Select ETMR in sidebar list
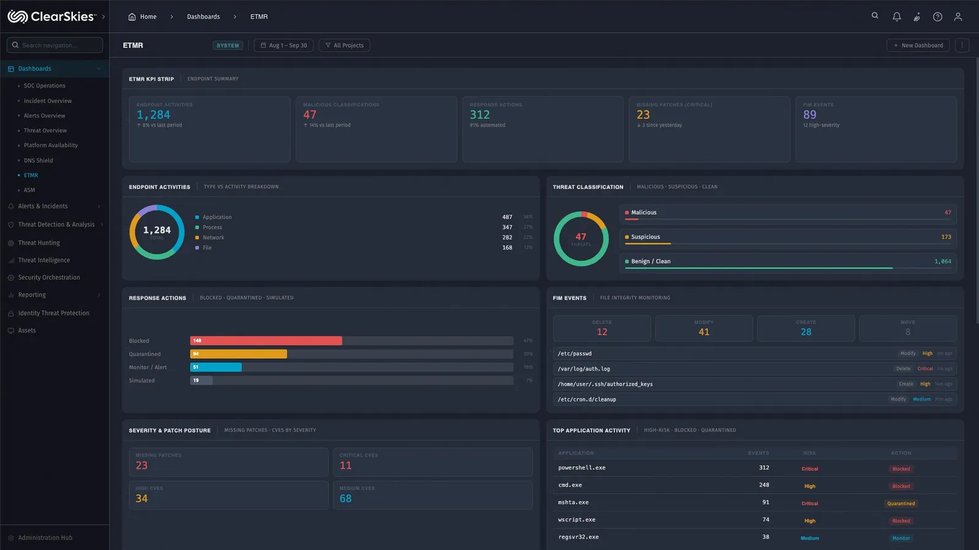979x550 pixels. 31,175
